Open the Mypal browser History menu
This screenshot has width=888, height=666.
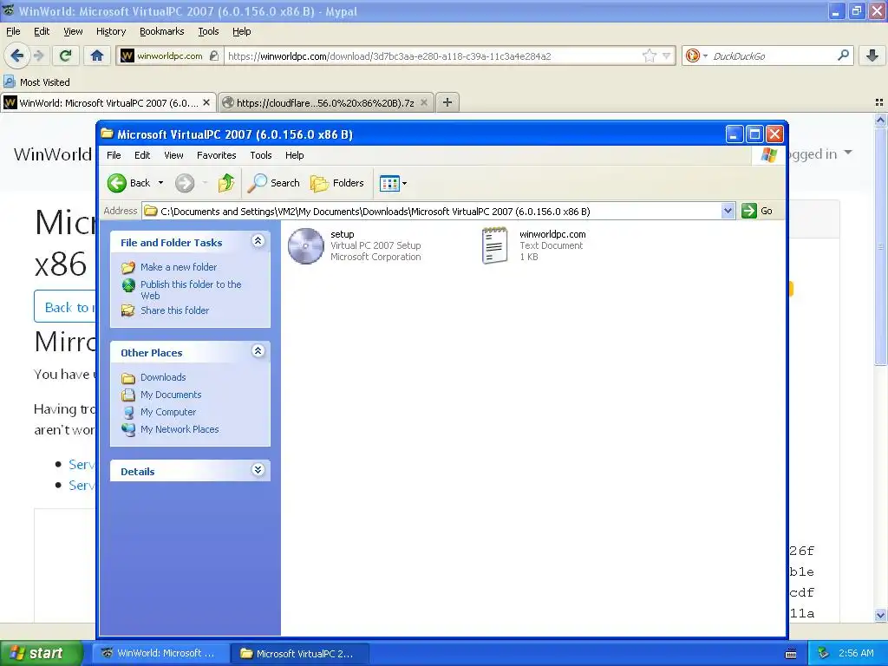click(x=110, y=32)
